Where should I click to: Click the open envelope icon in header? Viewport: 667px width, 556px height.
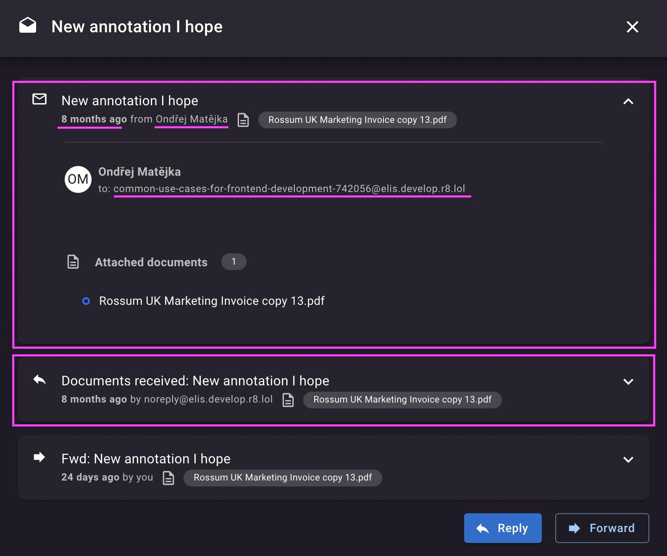[x=28, y=26]
